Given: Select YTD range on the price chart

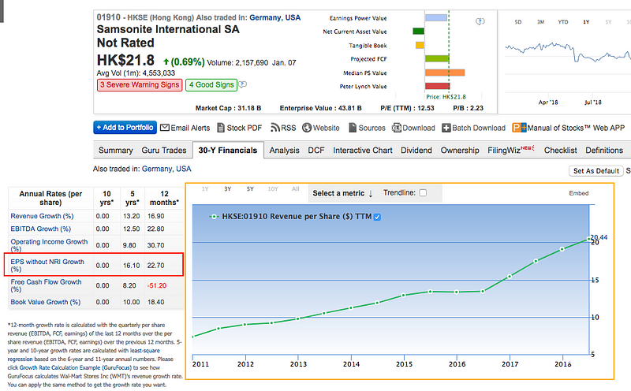Looking at the screenshot, I should pyautogui.click(x=563, y=22).
